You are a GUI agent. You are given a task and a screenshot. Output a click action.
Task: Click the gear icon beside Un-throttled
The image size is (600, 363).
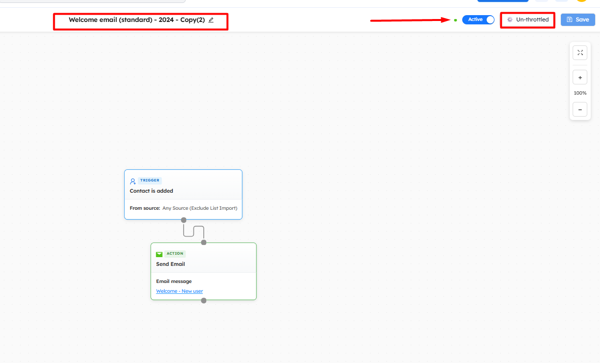pyautogui.click(x=510, y=20)
